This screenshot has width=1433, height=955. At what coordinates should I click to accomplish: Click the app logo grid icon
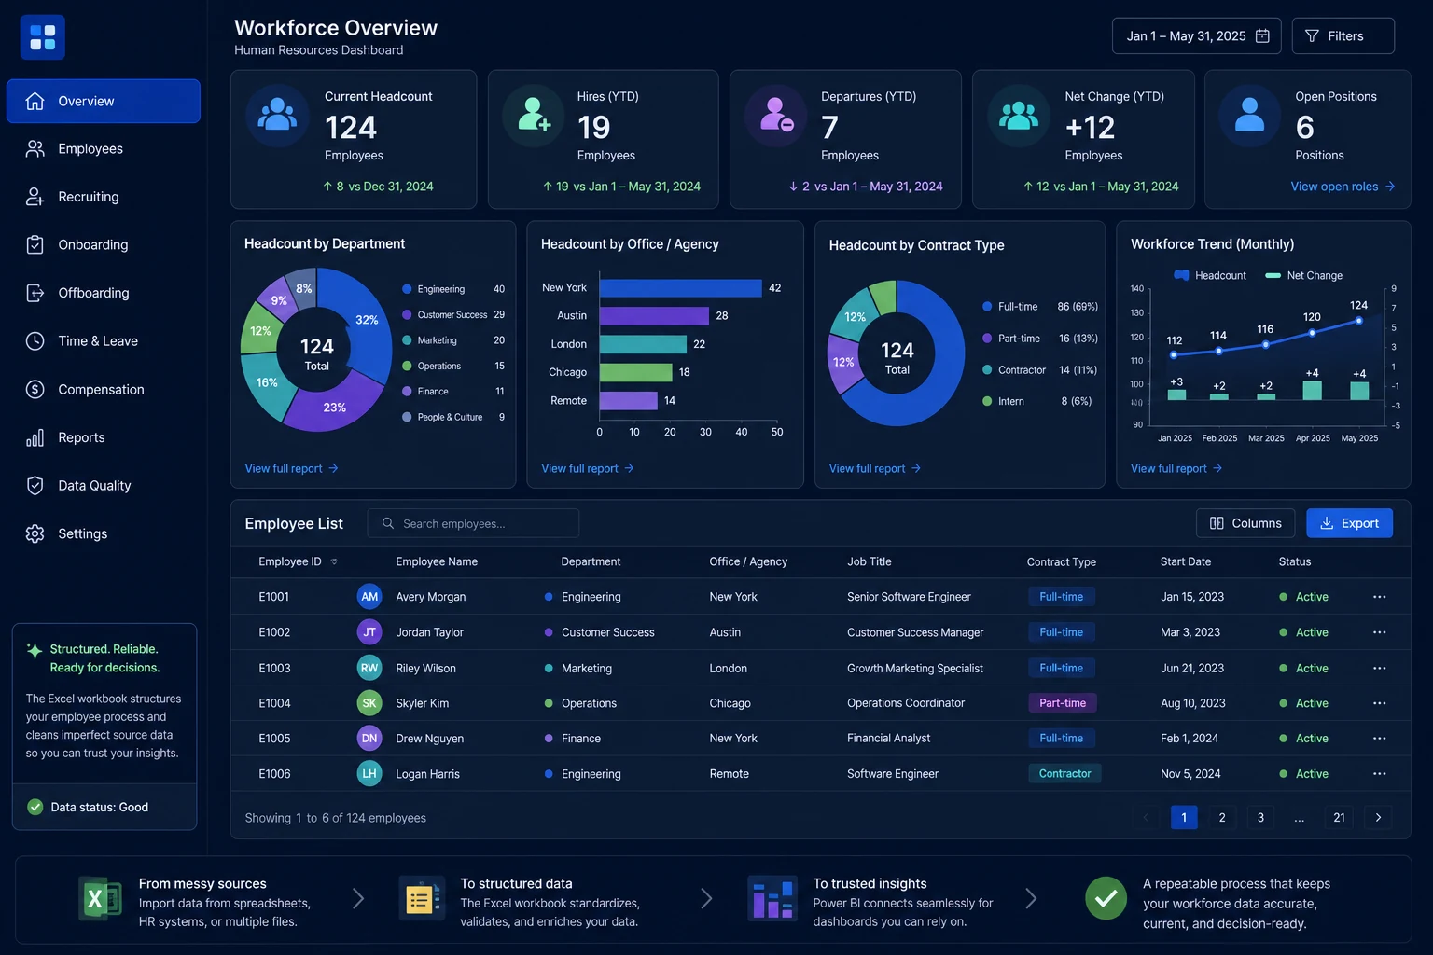pyautogui.click(x=43, y=37)
